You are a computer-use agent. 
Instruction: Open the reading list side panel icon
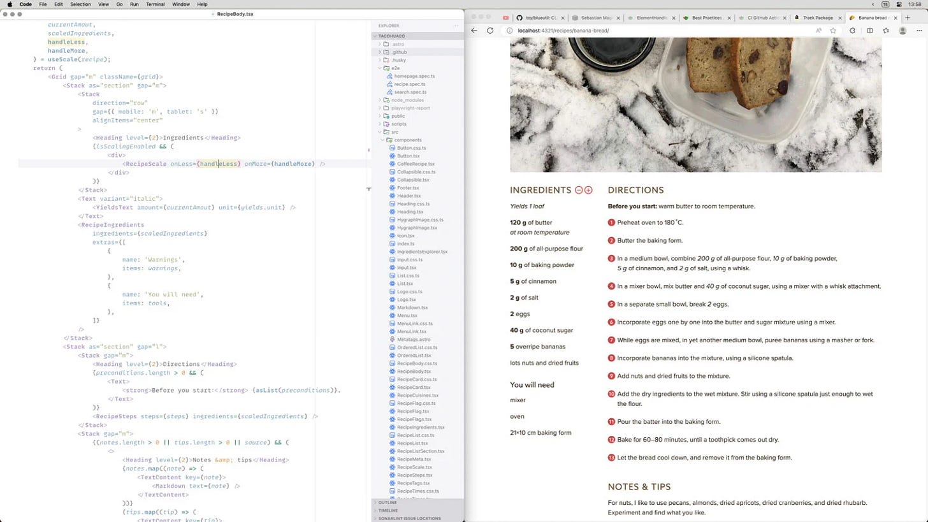[870, 30]
